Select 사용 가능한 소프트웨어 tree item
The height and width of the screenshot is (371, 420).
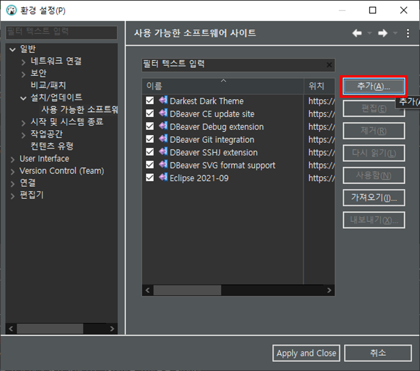coord(79,109)
